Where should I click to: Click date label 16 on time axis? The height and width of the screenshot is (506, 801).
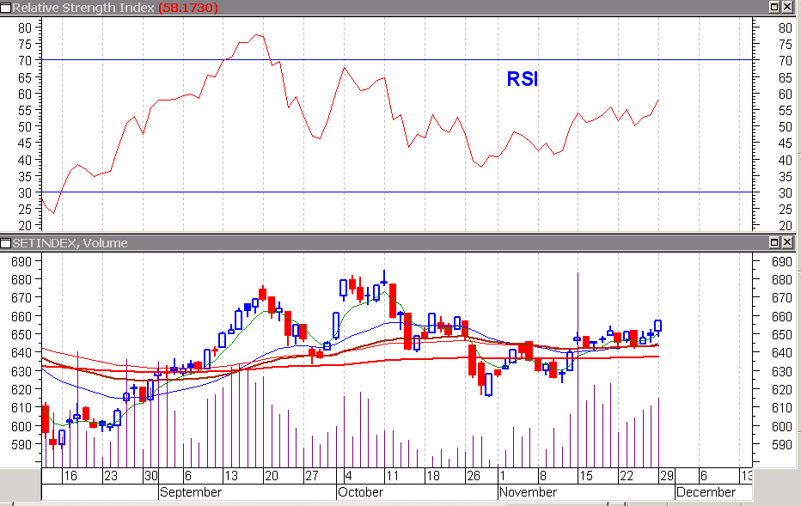click(x=70, y=476)
